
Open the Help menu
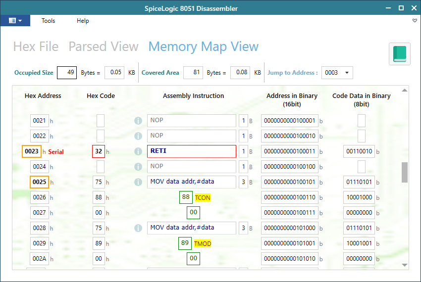[x=83, y=21]
